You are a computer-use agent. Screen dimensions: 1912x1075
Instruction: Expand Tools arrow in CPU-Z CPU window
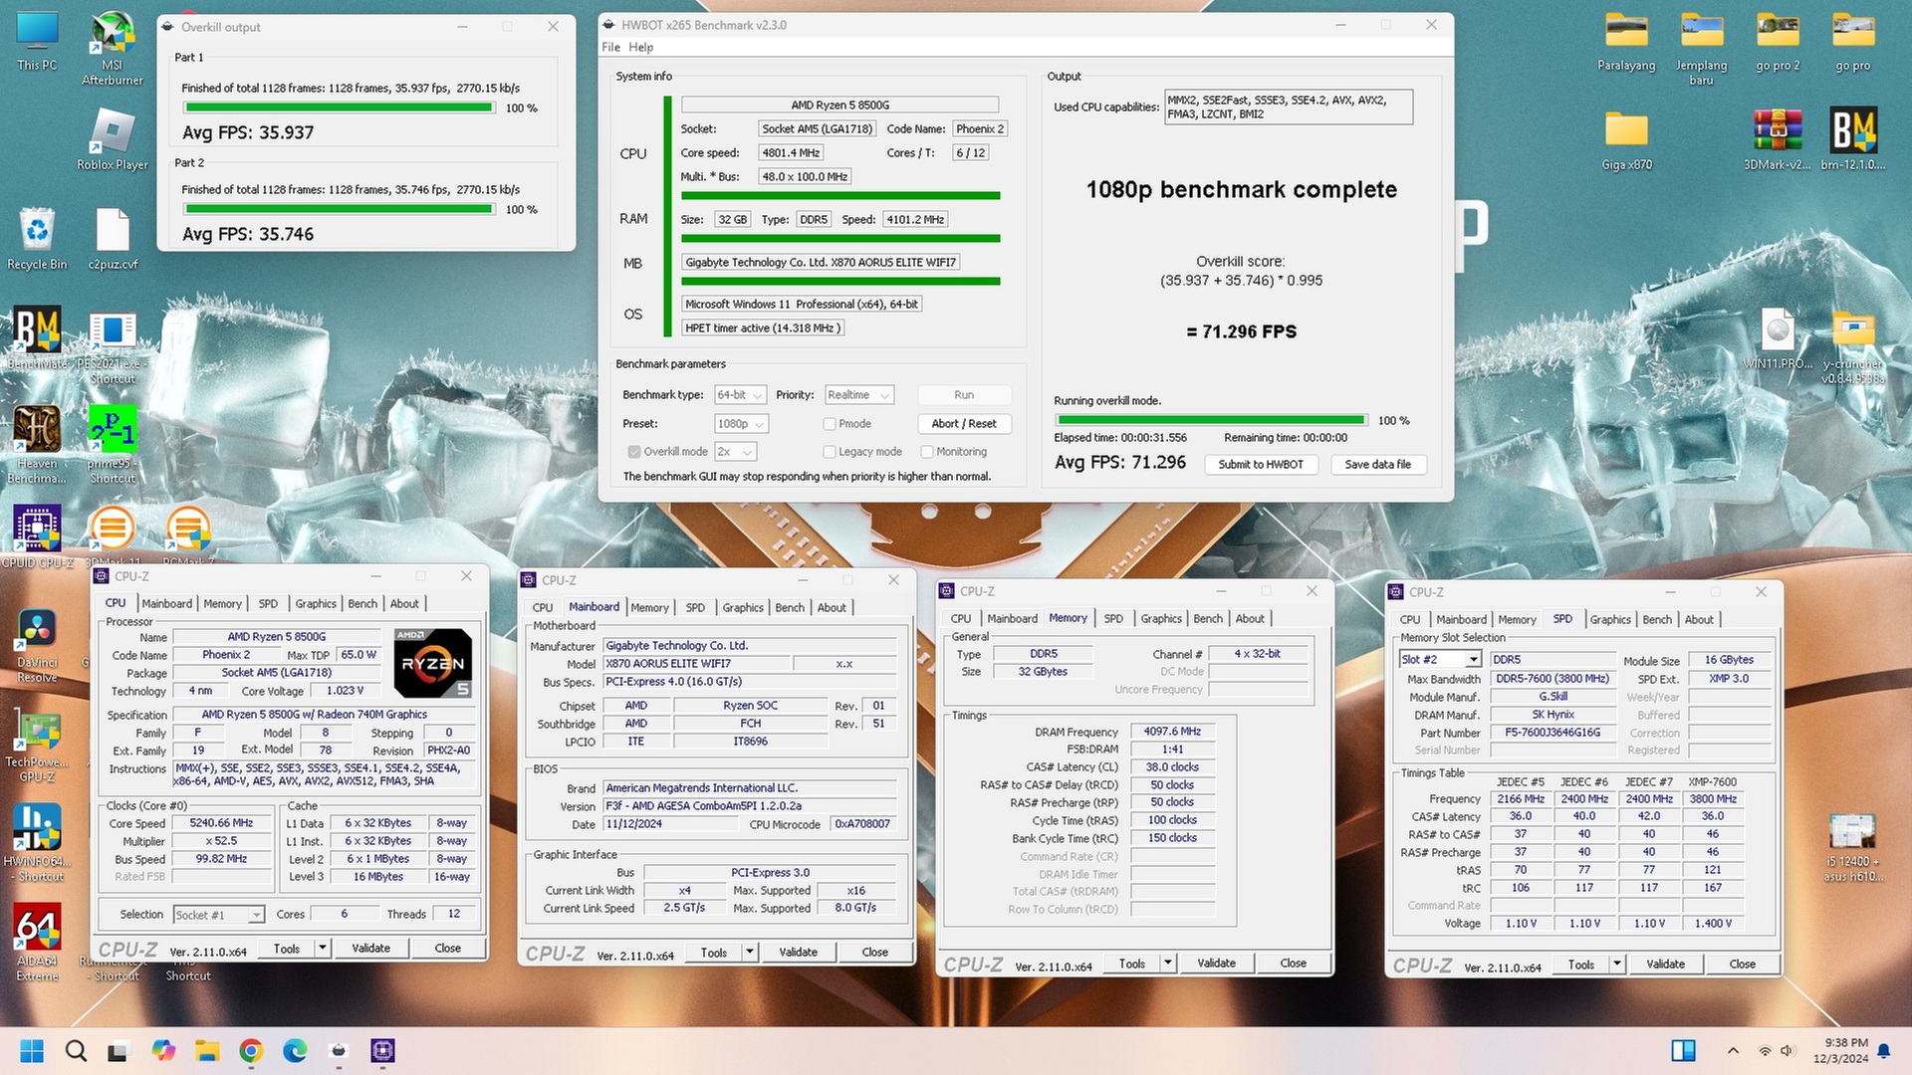pyautogui.click(x=323, y=949)
